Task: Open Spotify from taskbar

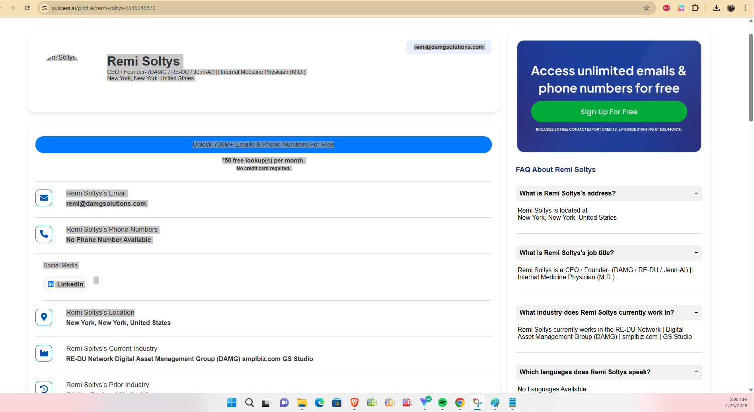Action: click(x=442, y=403)
